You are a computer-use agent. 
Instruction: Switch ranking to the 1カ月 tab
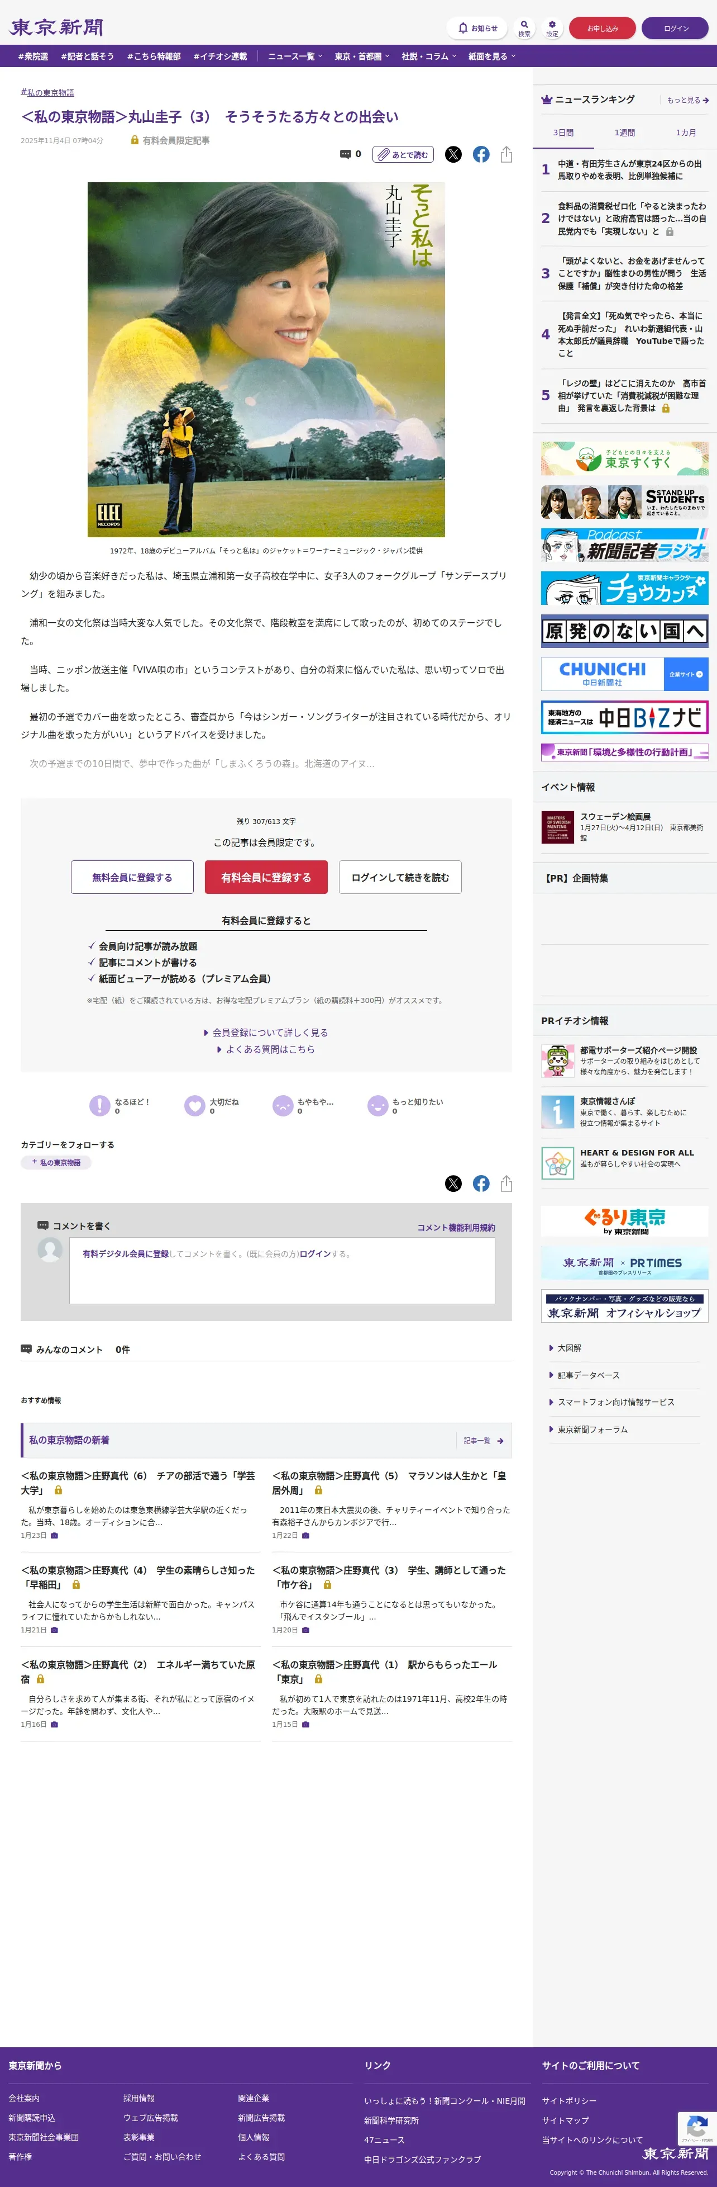tap(686, 133)
